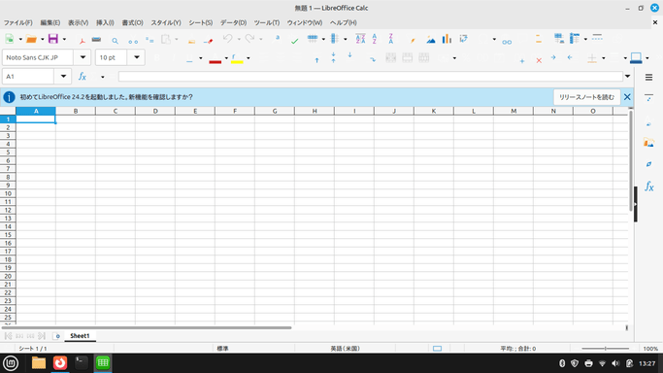663x373 pixels.
Task: Click the Insert Rows icon
Action: coord(313,39)
